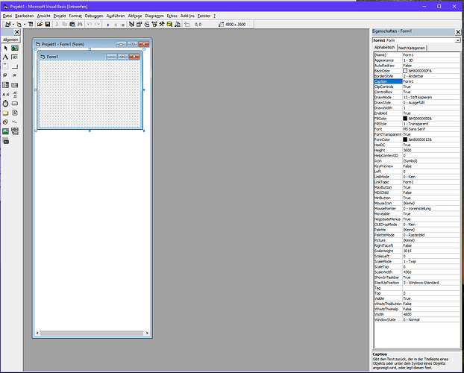Select the Label control tool

click(x=6, y=57)
